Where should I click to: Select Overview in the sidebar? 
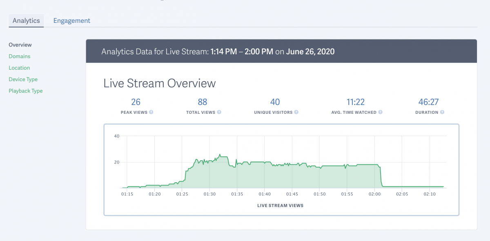[x=20, y=45]
